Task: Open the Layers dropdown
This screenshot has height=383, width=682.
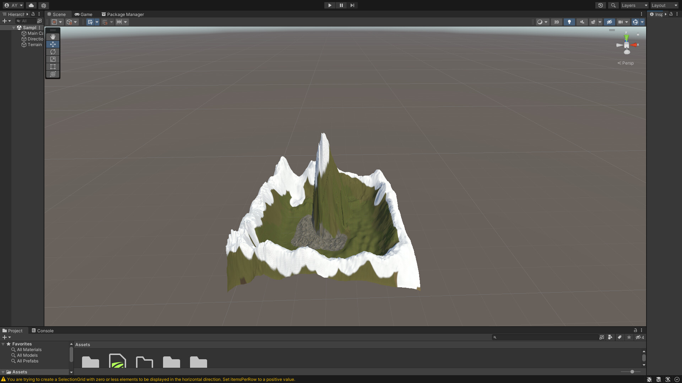Action: pyautogui.click(x=634, y=5)
